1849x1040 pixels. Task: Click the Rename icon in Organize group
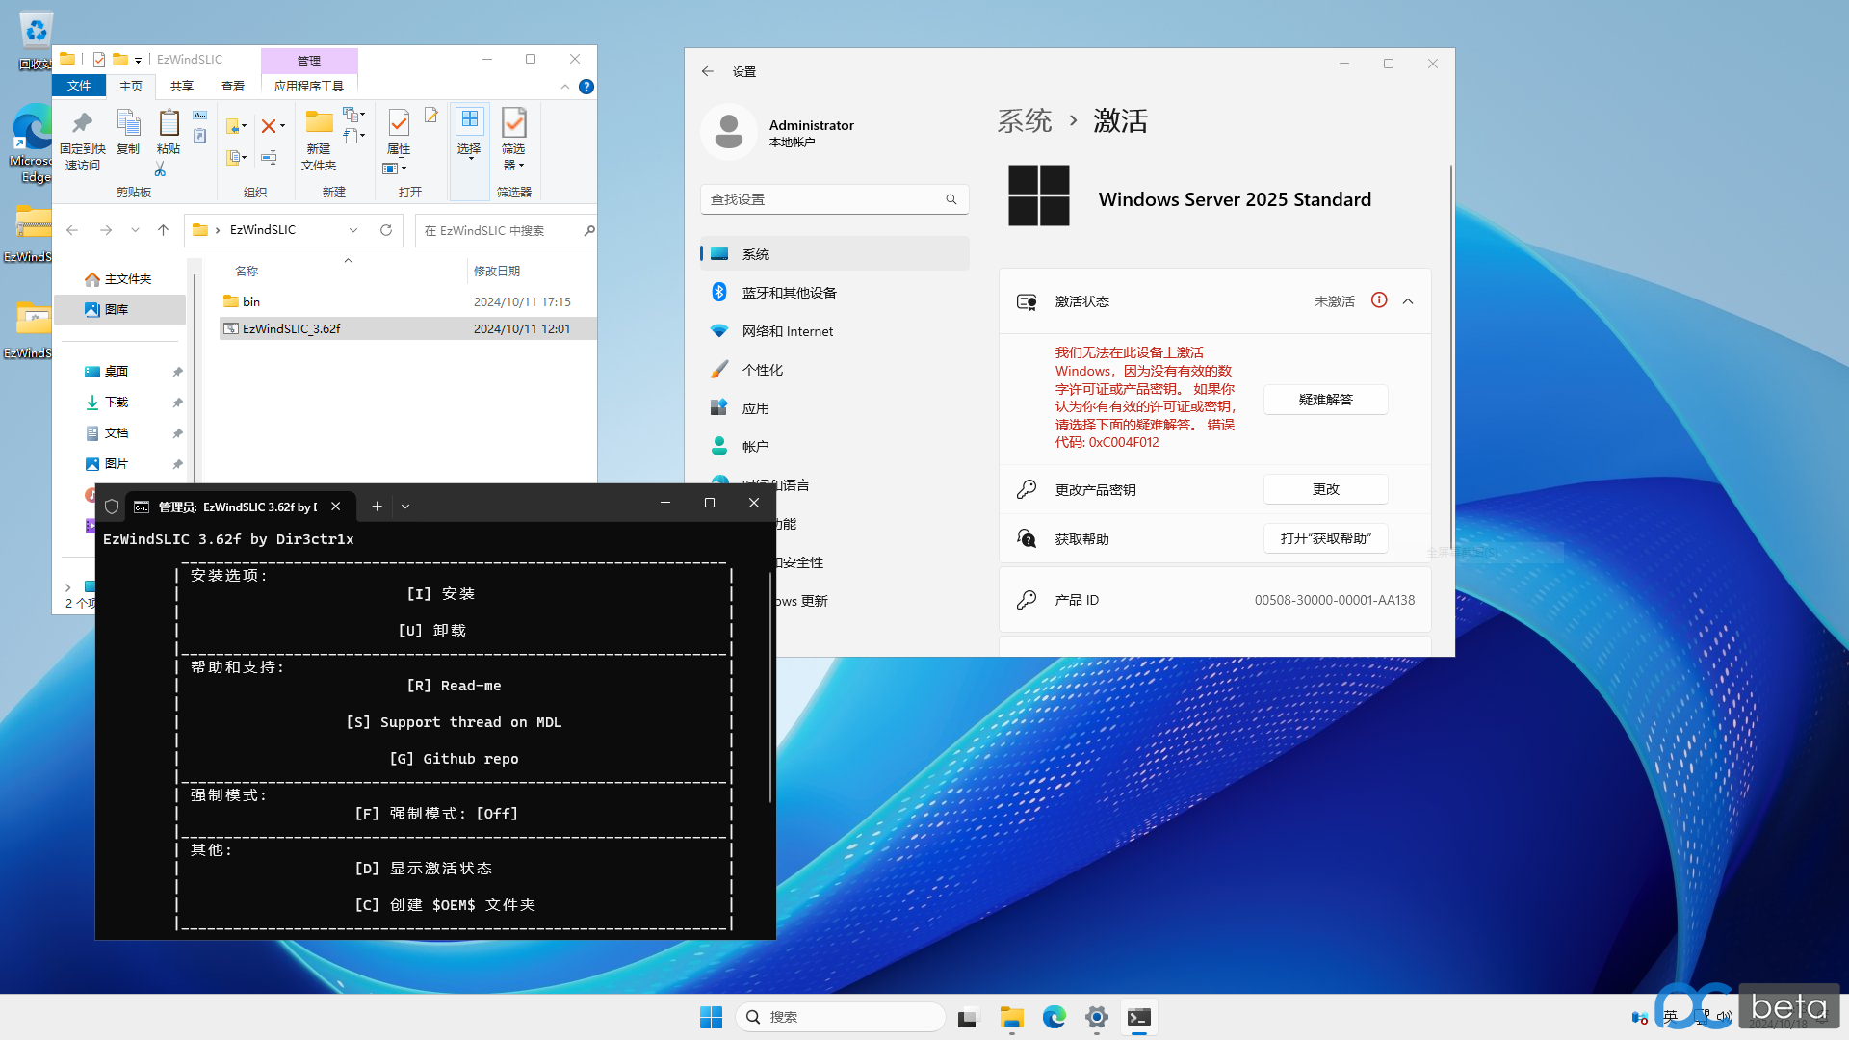(x=270, y=157)
